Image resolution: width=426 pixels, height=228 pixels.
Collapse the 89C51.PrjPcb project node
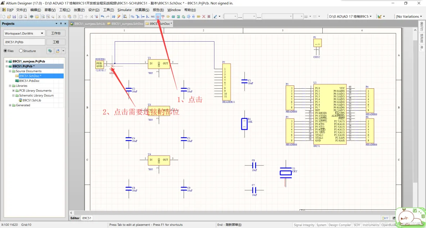click(7, 66)
